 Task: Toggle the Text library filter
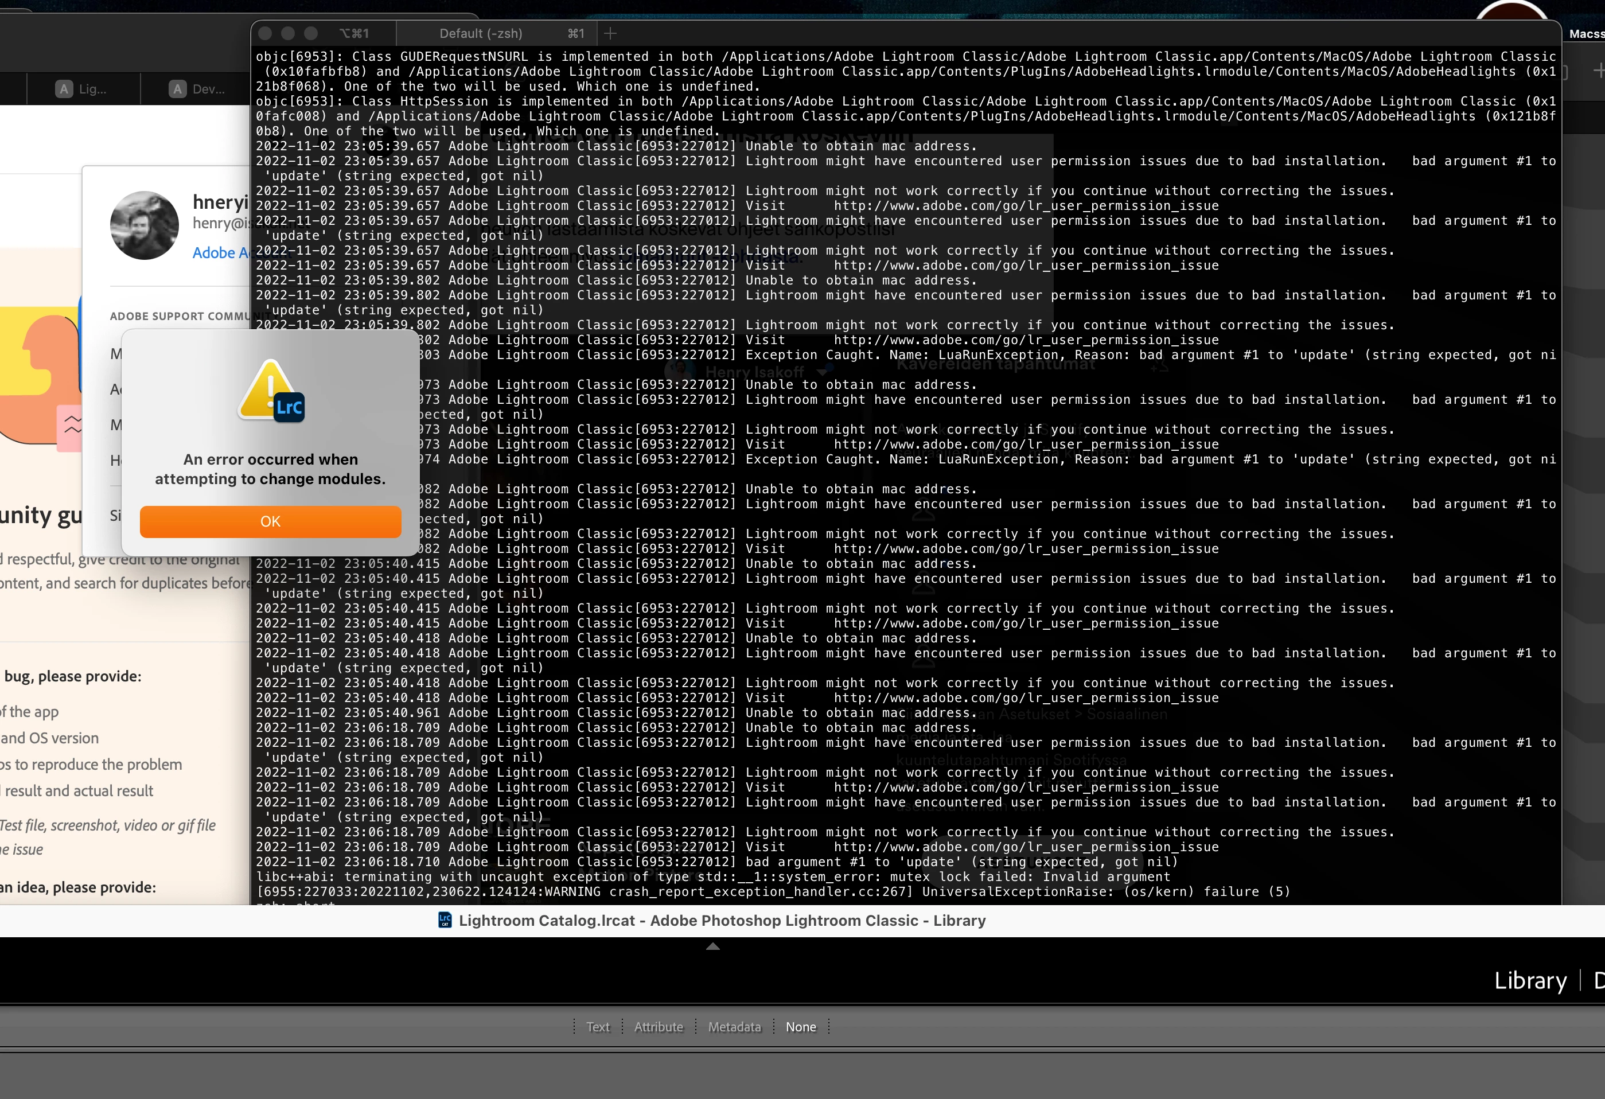tap(597, 1027)
